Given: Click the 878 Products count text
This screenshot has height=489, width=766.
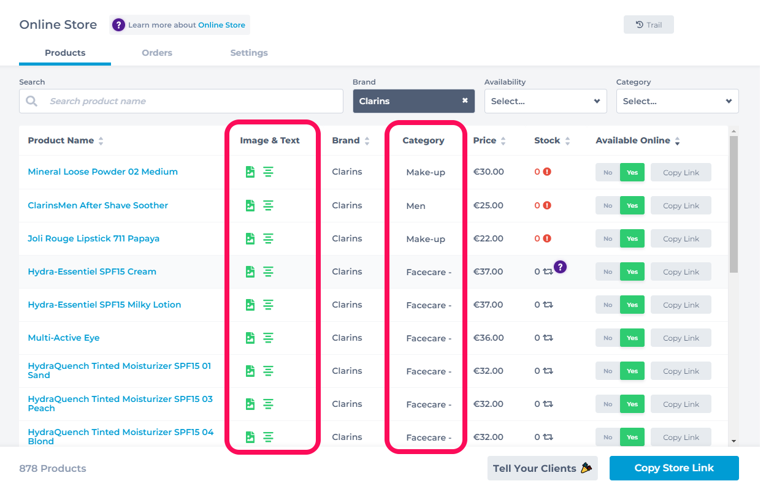Looking at the screenshot, I should coord(53,468).
